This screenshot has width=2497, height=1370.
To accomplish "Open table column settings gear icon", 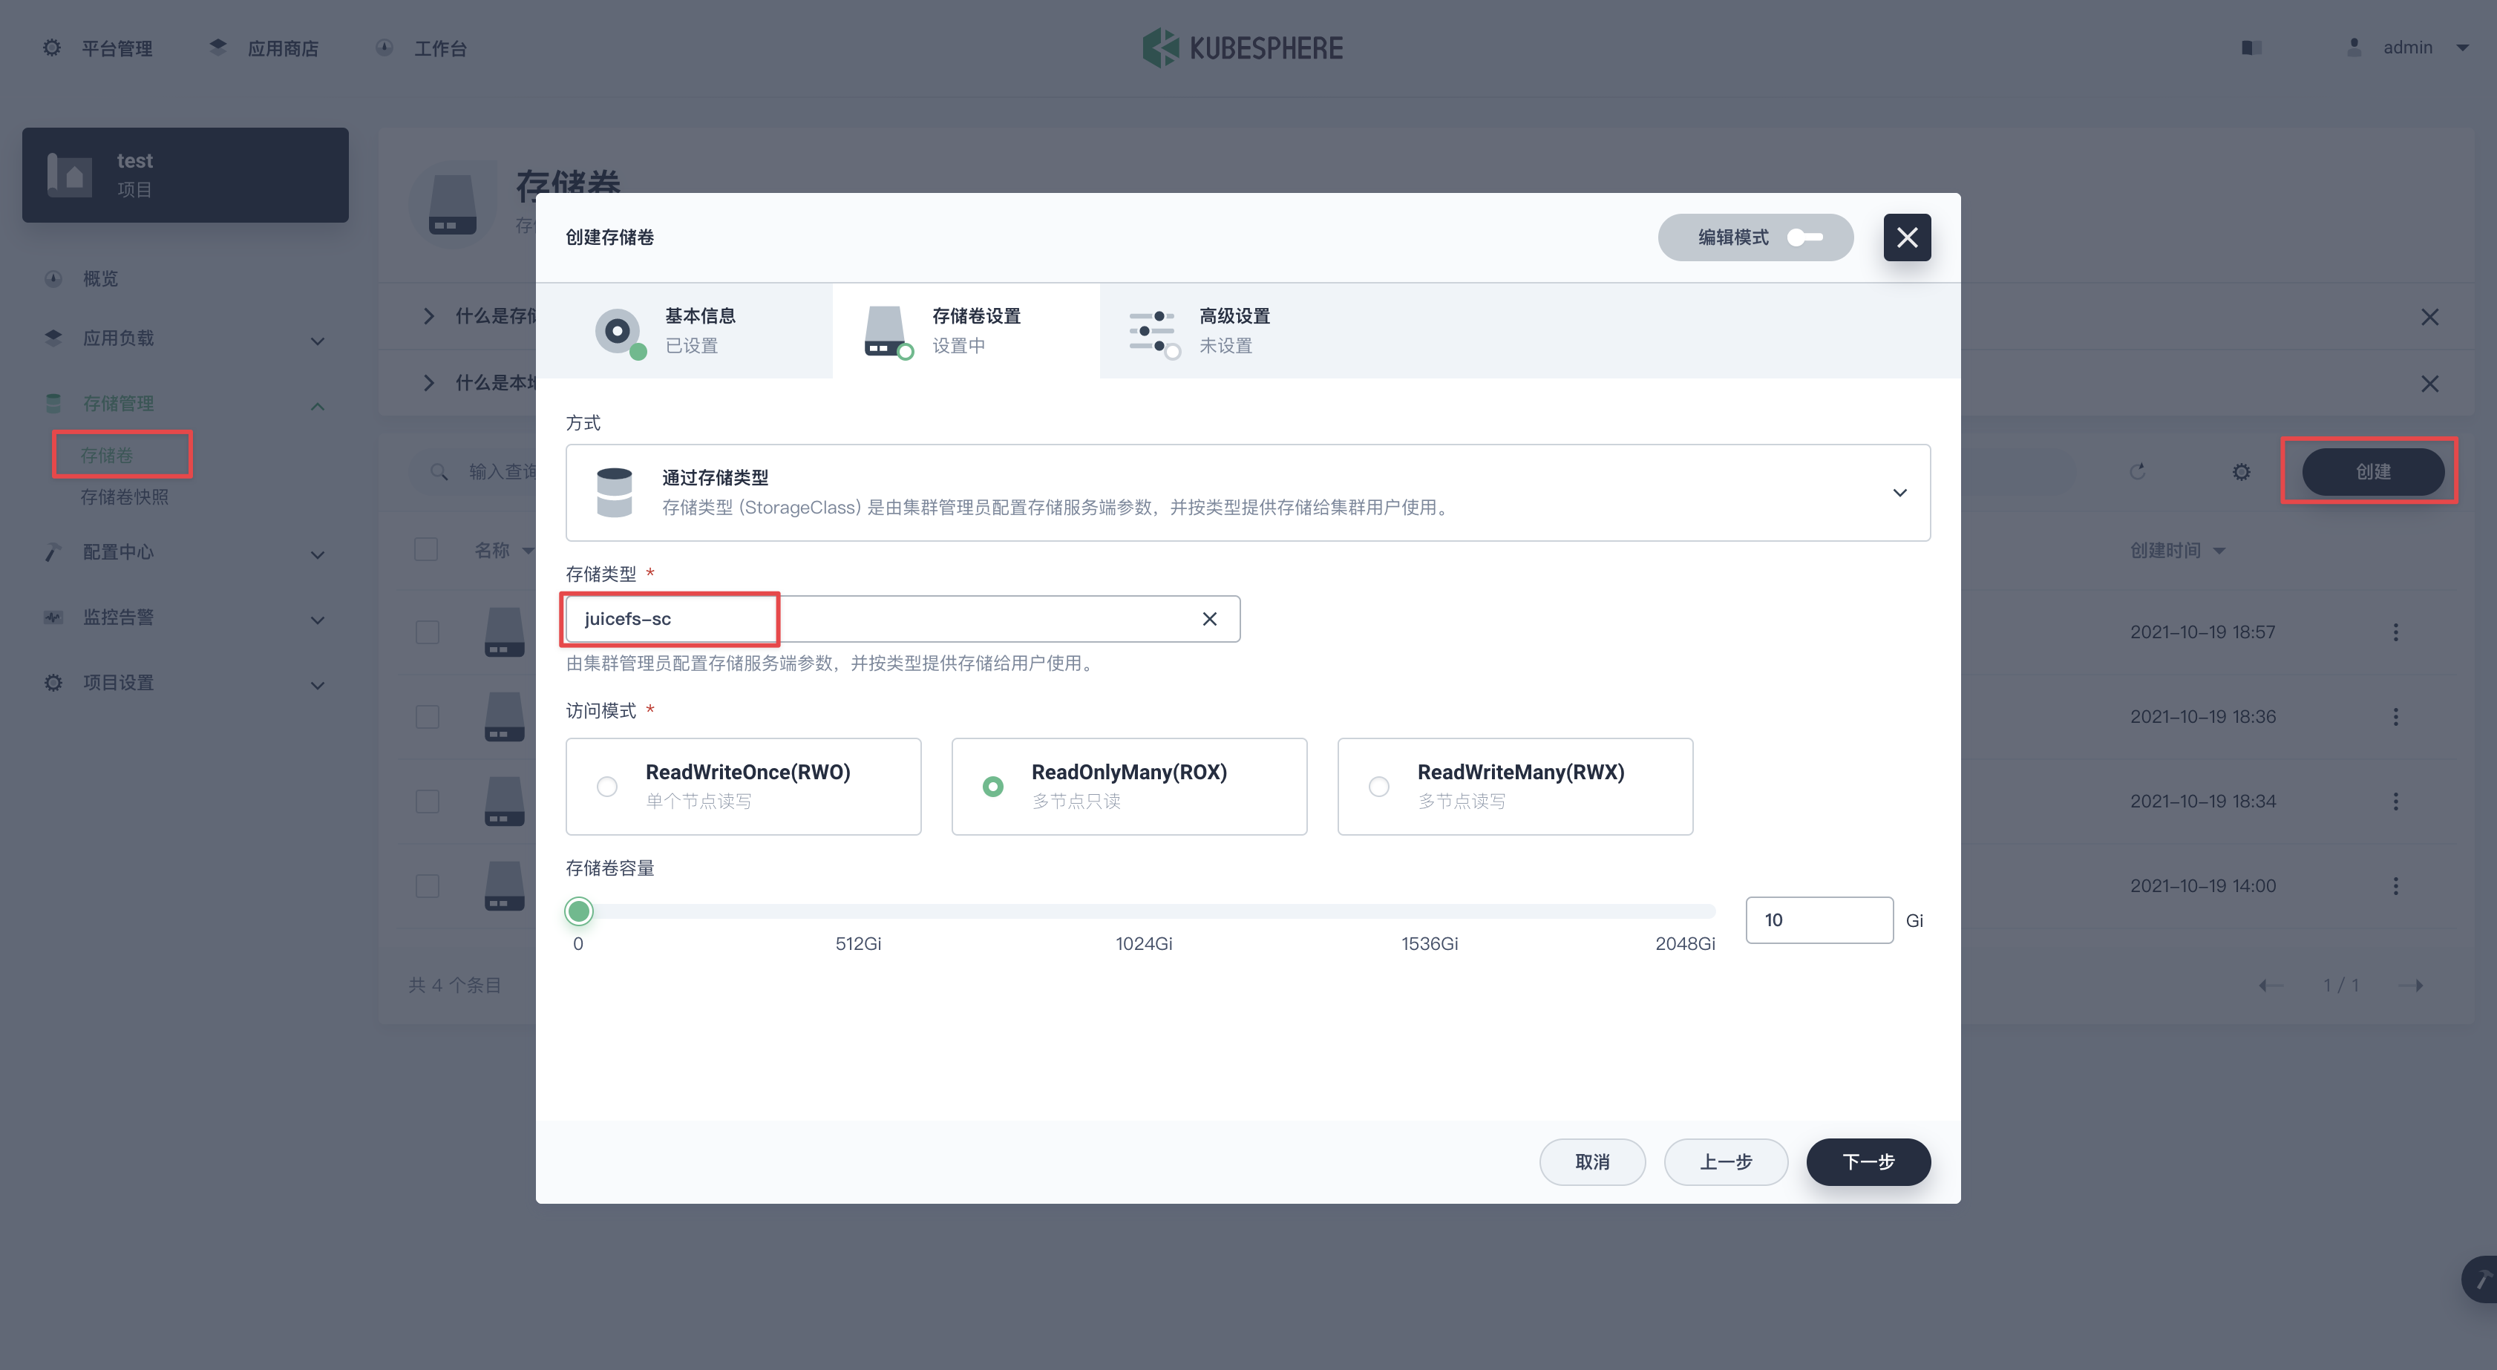I will point(2241,472).
